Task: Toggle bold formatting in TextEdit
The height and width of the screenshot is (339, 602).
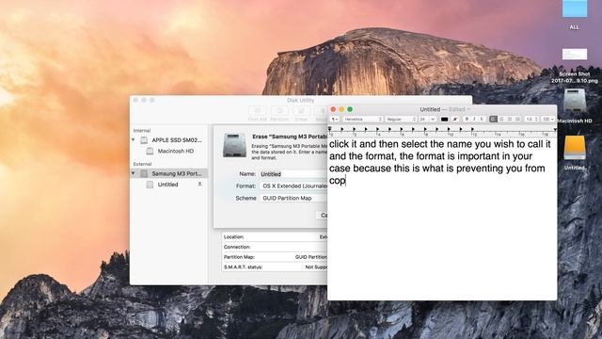Action: 467,120
